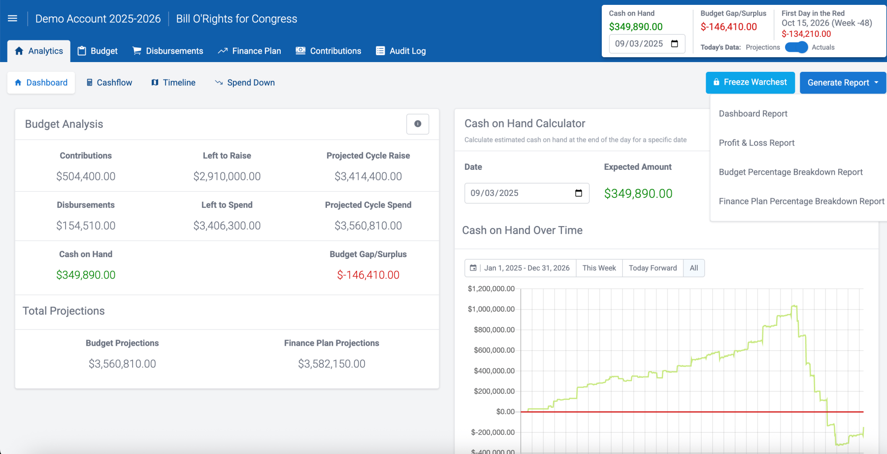Toggle Projections/Actuals data switch
Viewport: 887px width, 454px height.
click(796, 47)
